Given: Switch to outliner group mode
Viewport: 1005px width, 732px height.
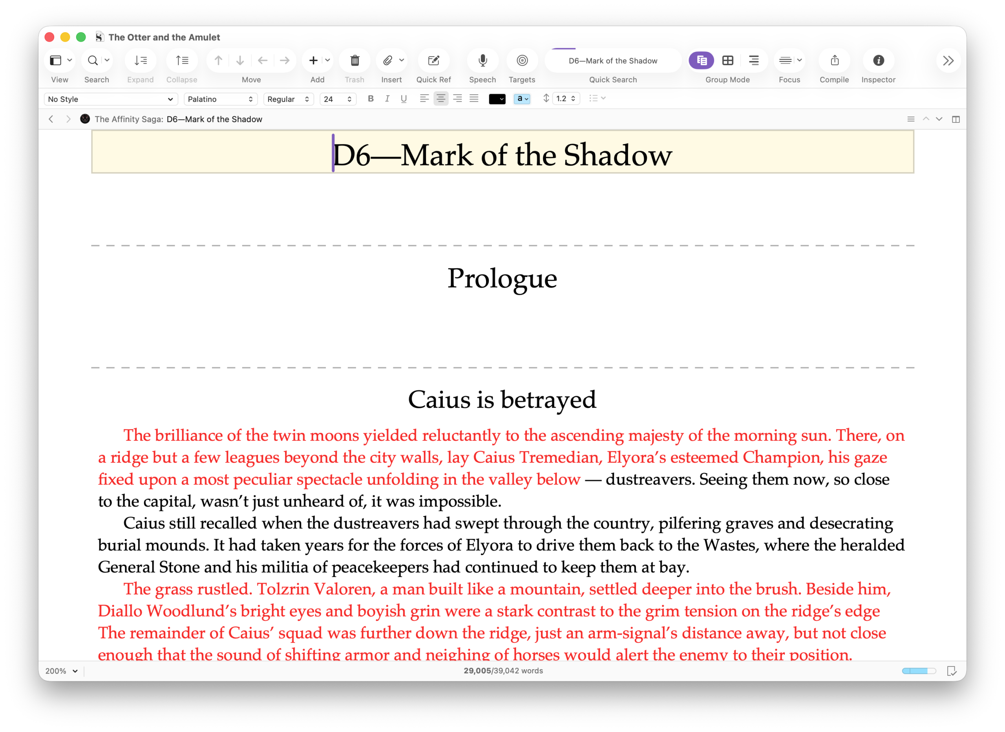Looking at the screenshot, I should click(753, 60).
